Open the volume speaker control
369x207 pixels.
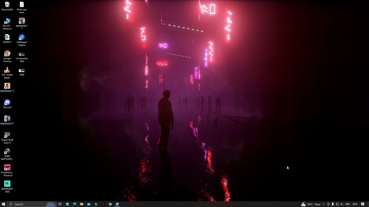coord(342,204)
